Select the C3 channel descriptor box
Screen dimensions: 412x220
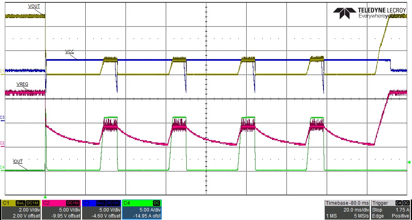coord(101,209)
